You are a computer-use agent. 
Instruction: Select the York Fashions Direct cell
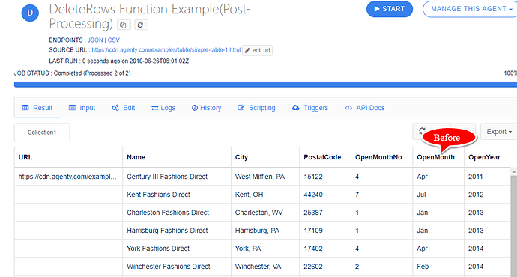tap(177, 249)
